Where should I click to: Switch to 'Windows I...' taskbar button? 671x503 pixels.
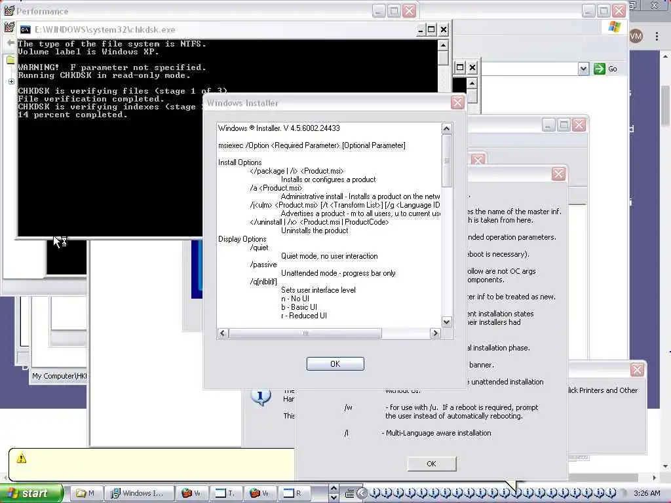click(140, 493)
